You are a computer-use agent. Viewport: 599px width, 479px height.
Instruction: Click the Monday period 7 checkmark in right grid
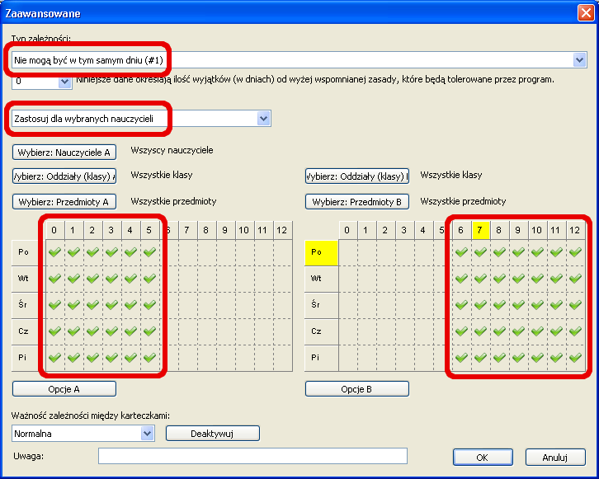click(480, 253)
